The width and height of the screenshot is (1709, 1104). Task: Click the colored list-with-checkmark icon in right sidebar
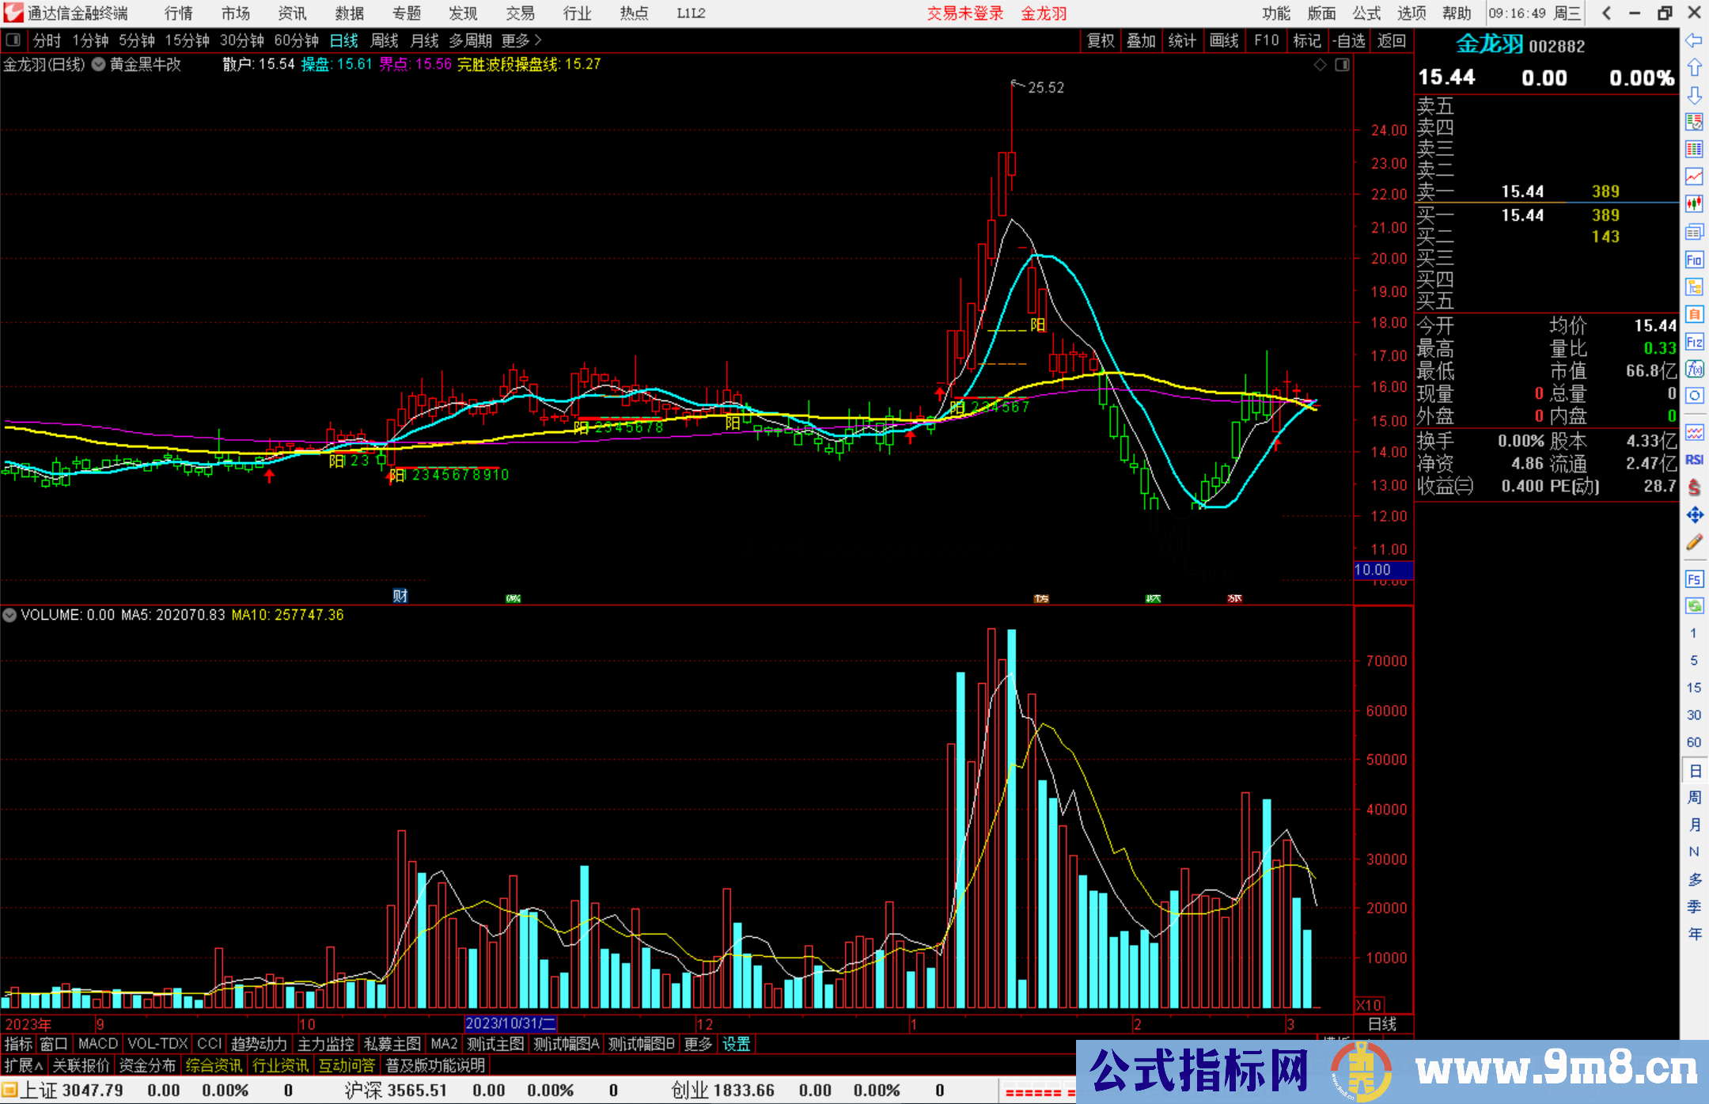point(1694,123)
